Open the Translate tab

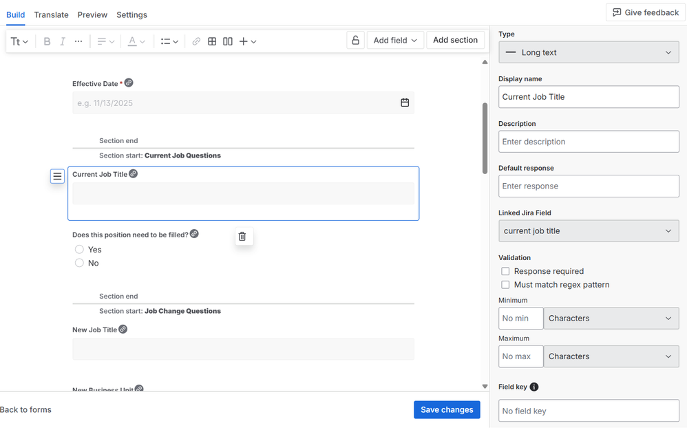[x=51, y=14]
